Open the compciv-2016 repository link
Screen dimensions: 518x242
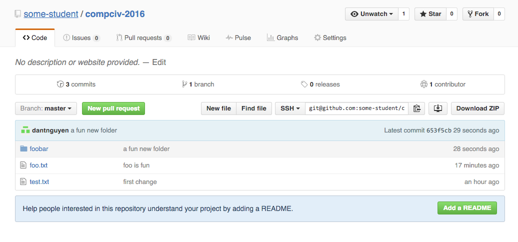(x=115, y=14)
